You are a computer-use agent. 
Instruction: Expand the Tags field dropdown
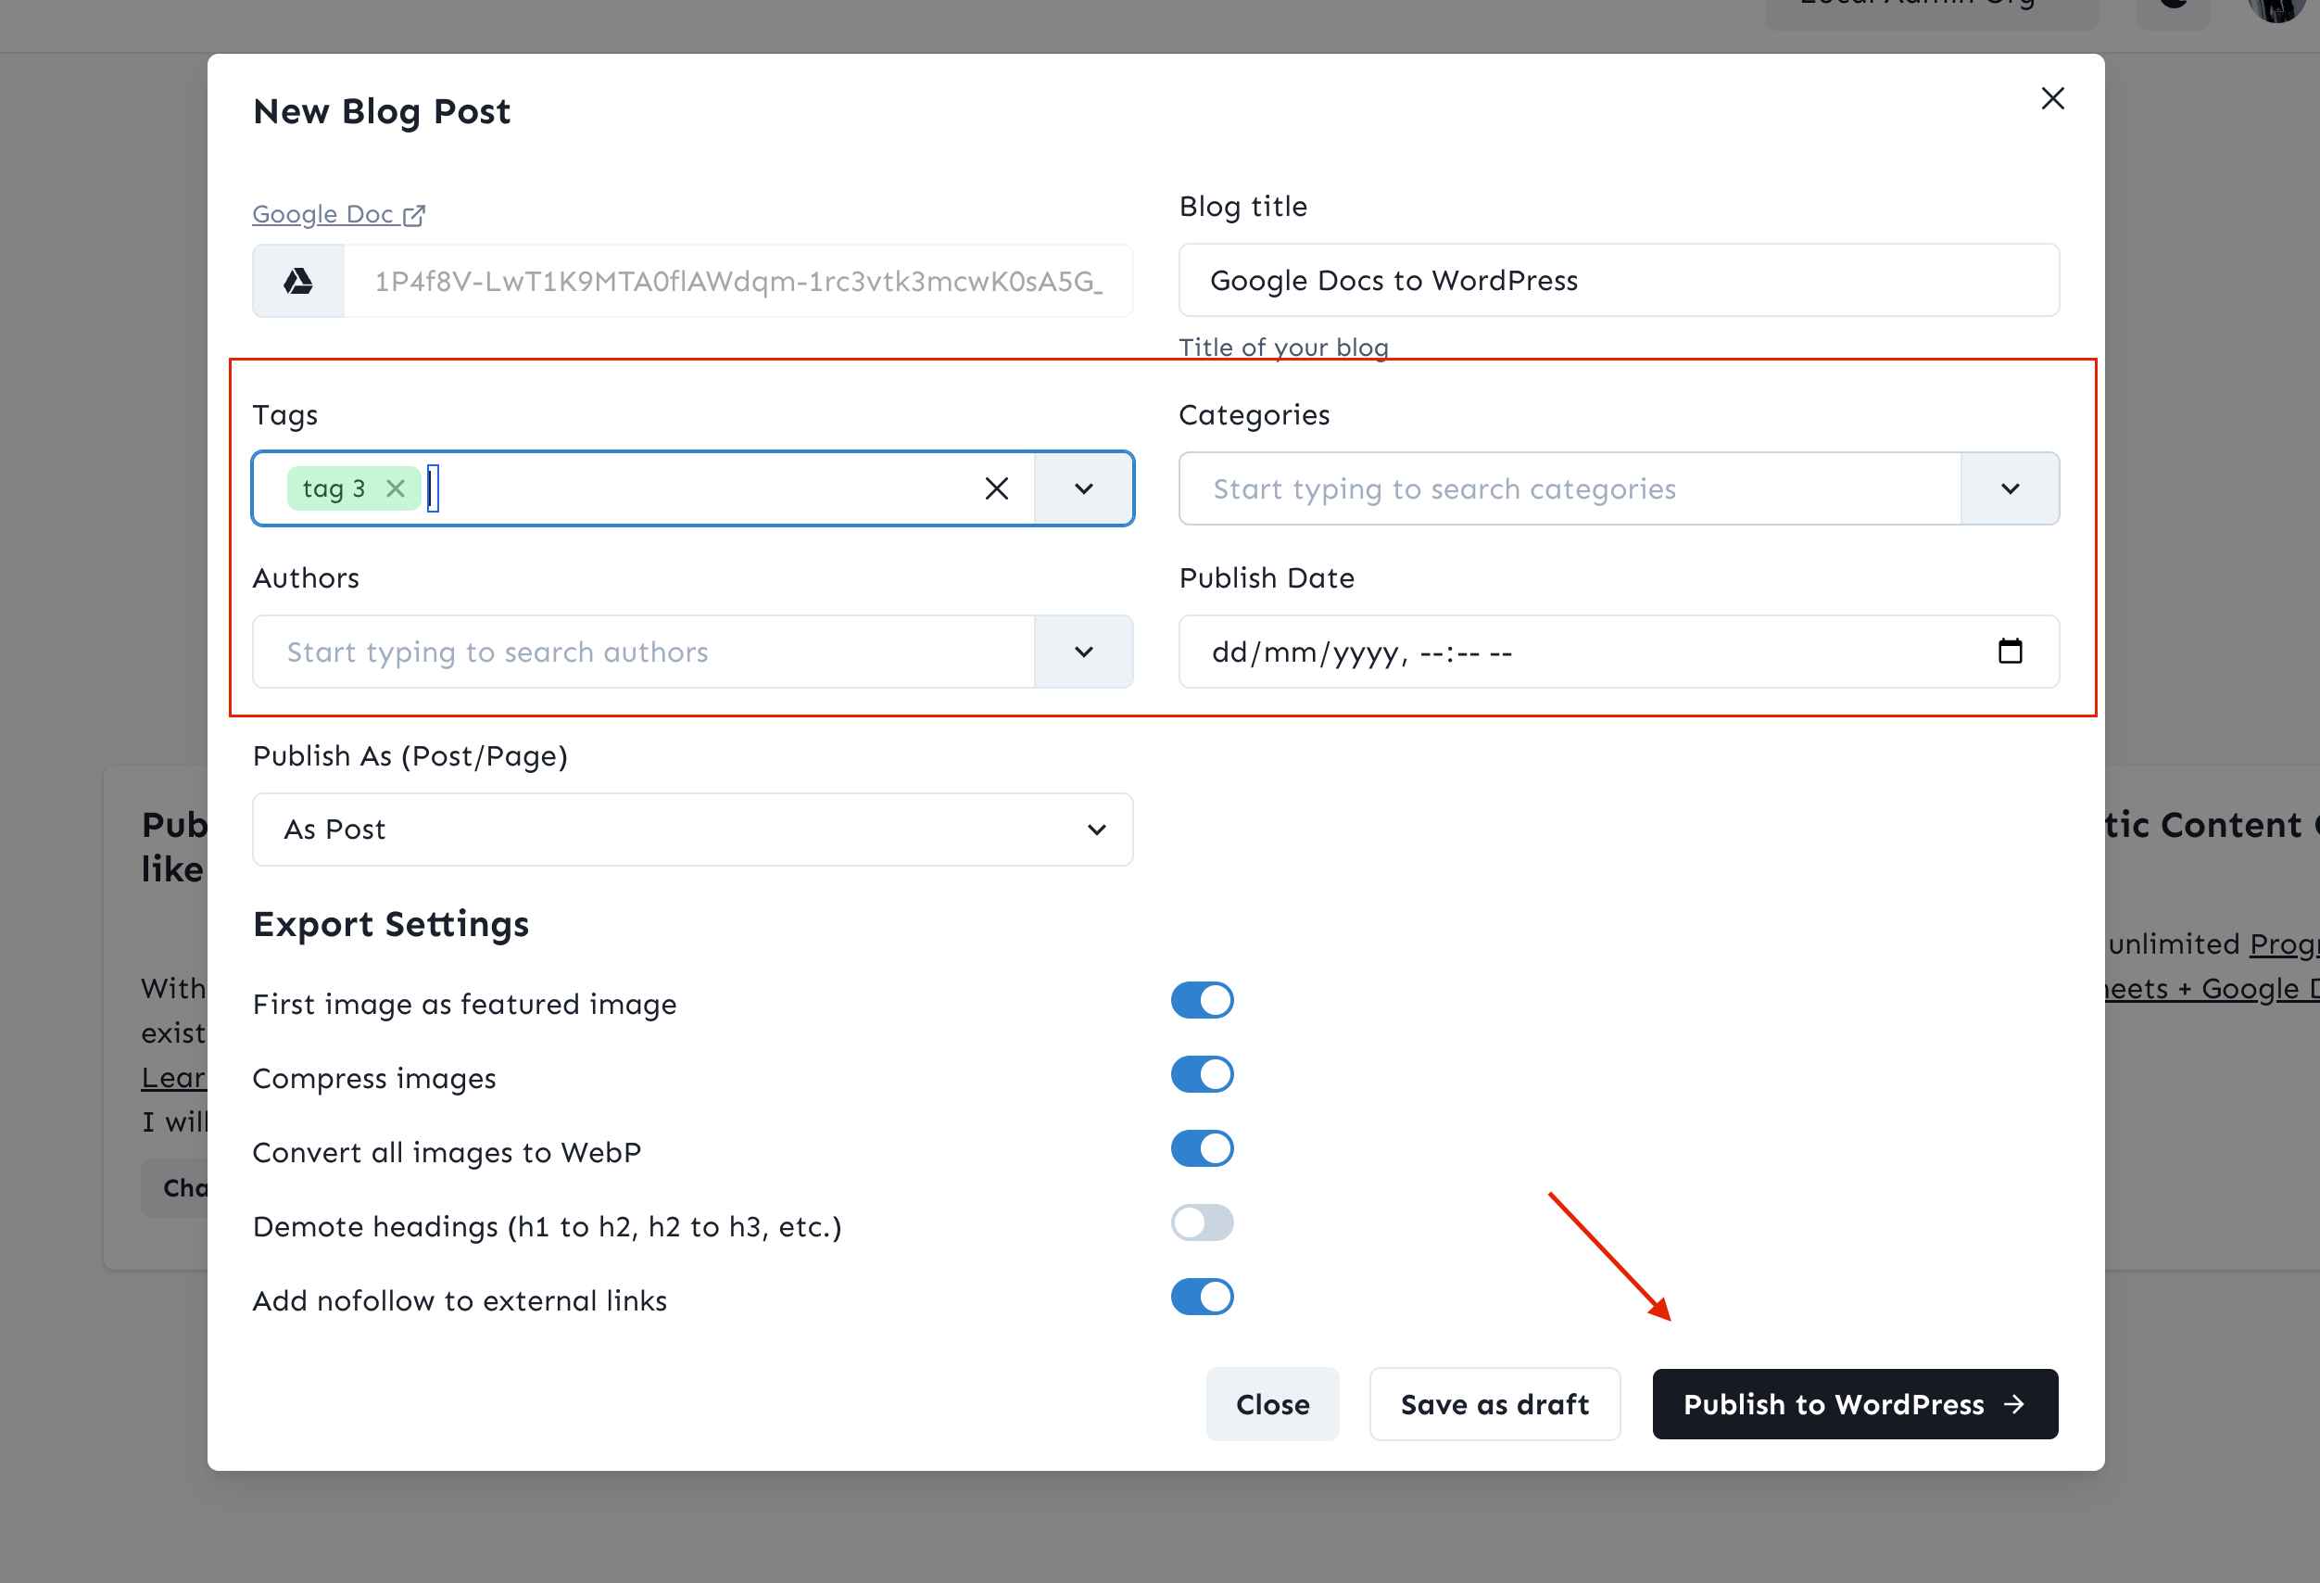point(1084,488)
